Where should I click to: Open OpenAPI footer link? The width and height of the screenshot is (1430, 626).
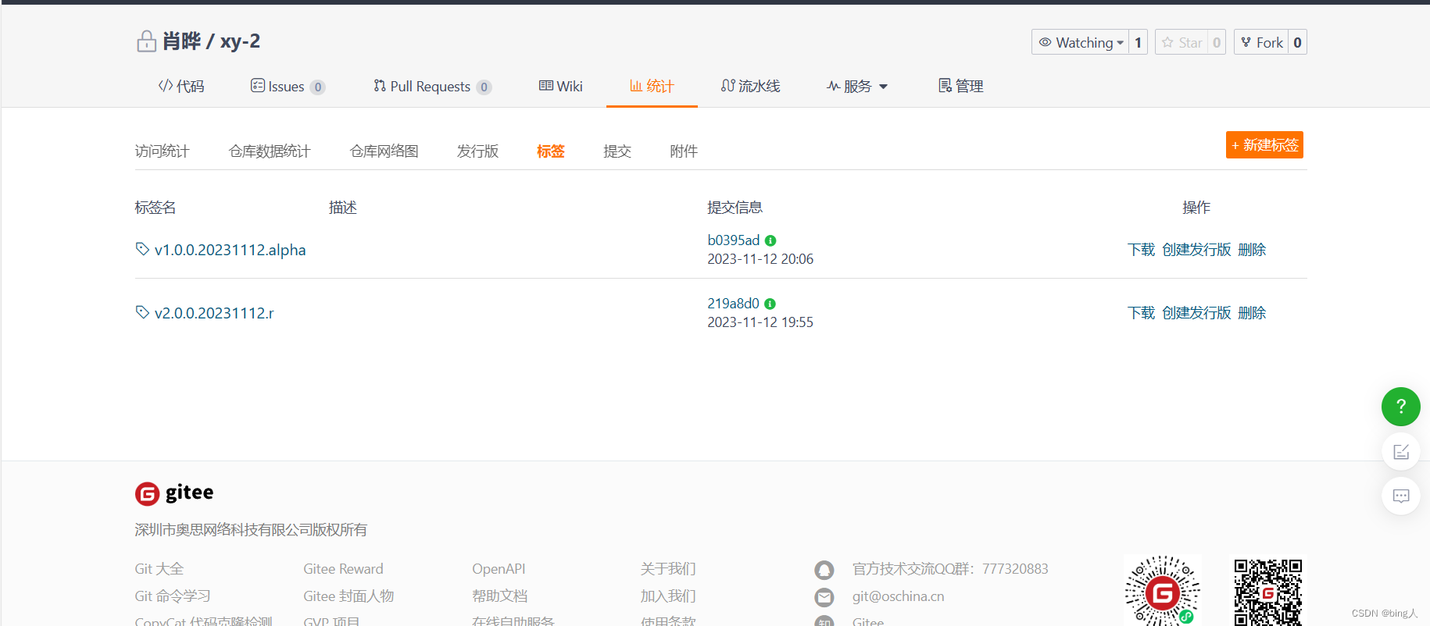pyautogui.click(x=499, y=569)
